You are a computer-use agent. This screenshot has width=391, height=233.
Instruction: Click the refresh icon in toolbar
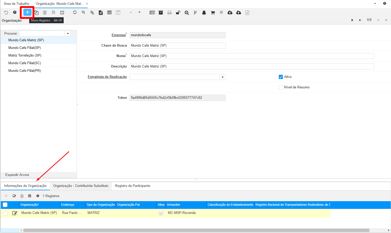[75, 12]
